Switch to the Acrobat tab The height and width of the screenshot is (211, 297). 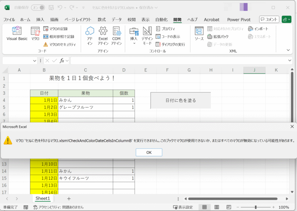211,19
